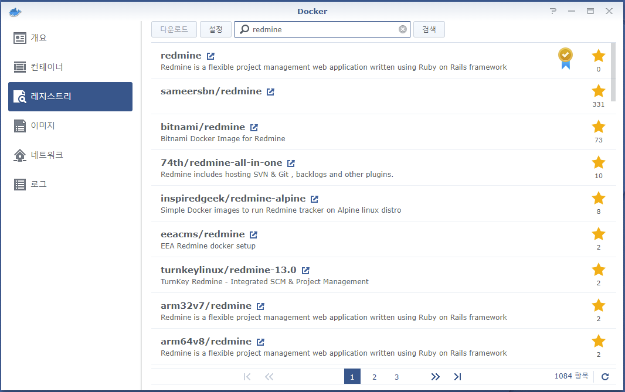The width and height of the screenshot is (625, 392).
Task: Clear the search field text
Action: pyautogui.click(x=403, y=29)
